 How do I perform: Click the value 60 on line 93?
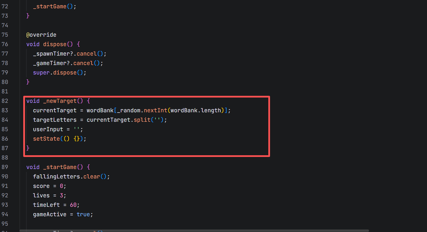click(73, 205)
